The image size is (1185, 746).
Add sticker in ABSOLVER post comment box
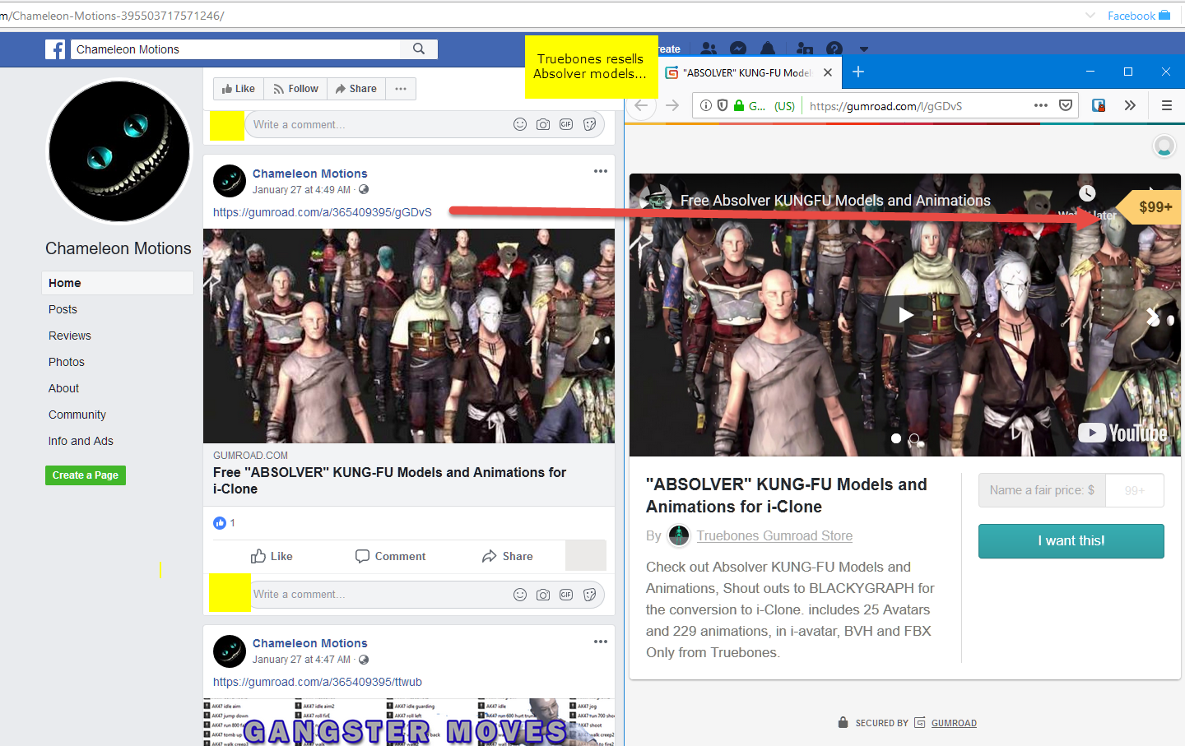pyautogui.click(x=590, y=595)
